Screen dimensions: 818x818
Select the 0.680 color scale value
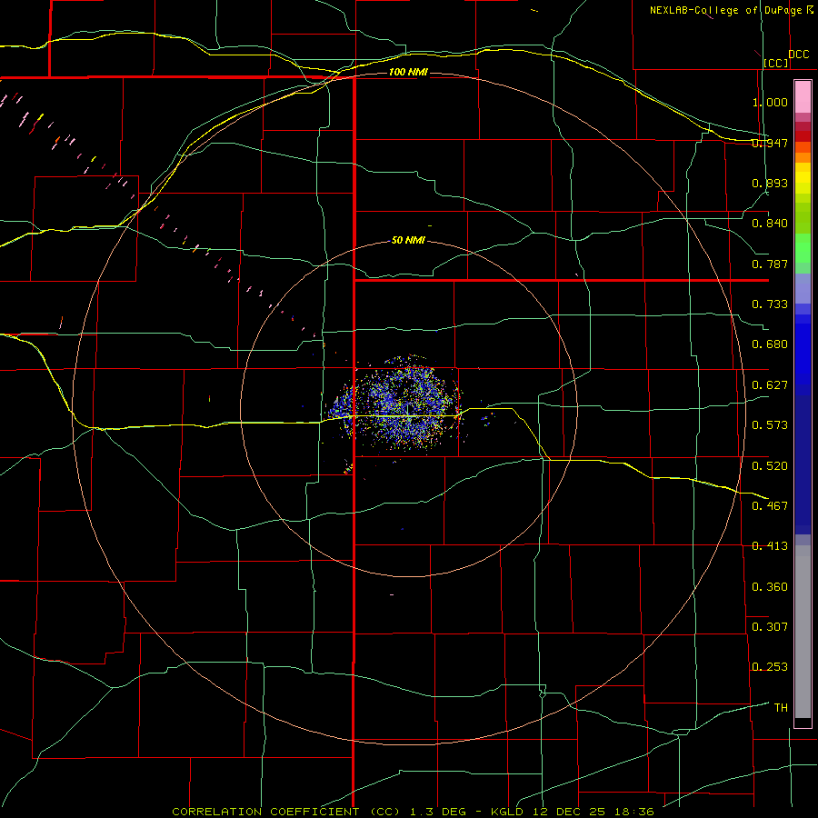(x=770, y=344)
